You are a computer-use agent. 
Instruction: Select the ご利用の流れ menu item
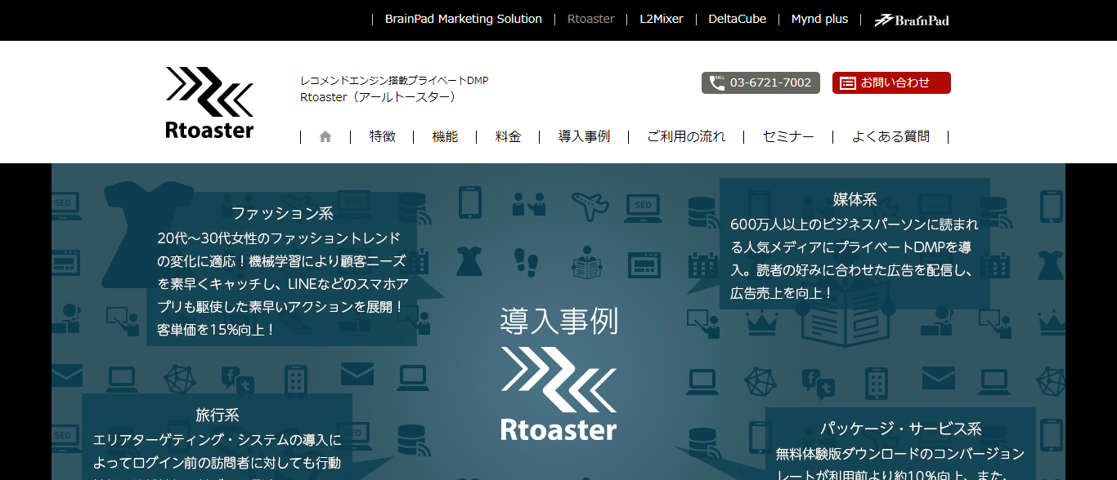coord(686,136)
